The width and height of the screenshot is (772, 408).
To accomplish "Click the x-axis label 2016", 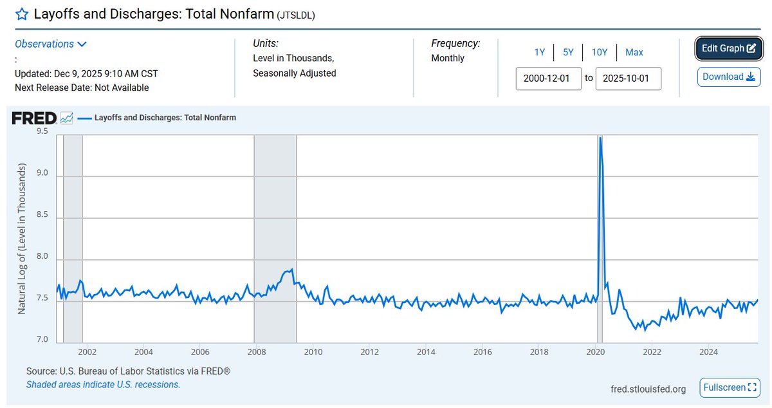I will click(482, 352).
